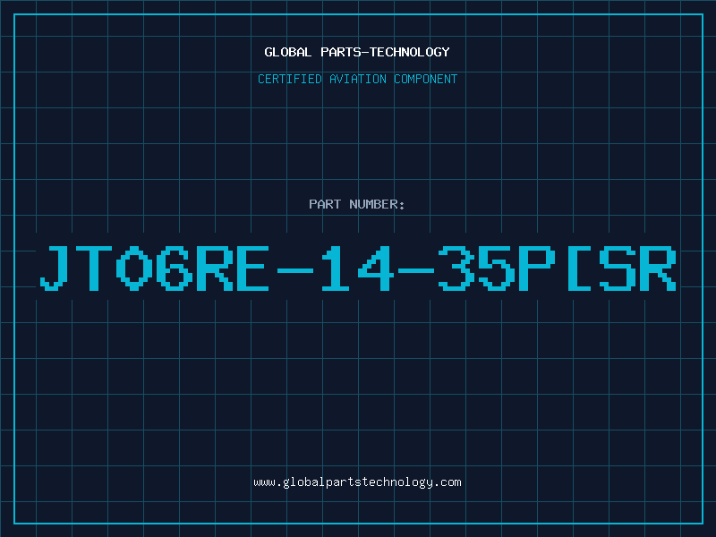
Task: Click the first dash after JT06RE
Action: click(295, 270)
